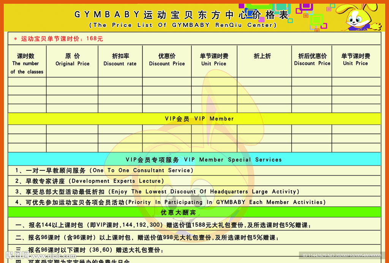The width and height of the screenshot is (389, 263).
Task: Select item 2 早教专家讲座 Development Experts Lecture
Action: [x=90, y=181]
